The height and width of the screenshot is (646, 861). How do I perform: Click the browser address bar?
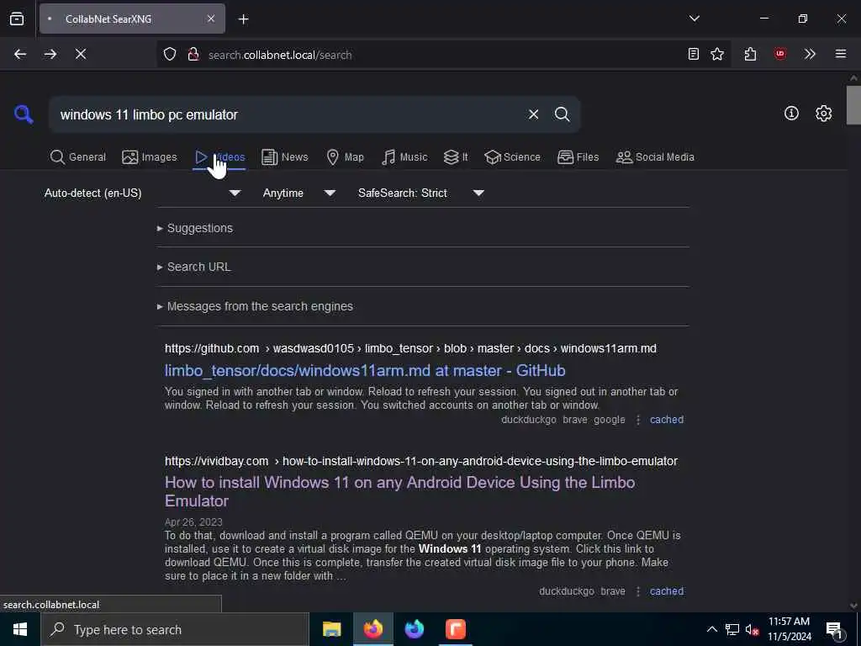point(444,55)
